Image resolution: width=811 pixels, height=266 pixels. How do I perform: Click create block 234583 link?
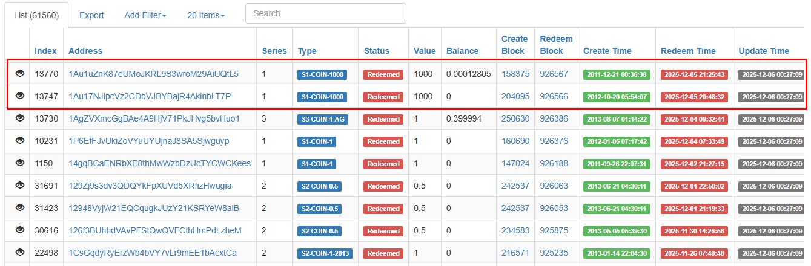pos(515,230)
